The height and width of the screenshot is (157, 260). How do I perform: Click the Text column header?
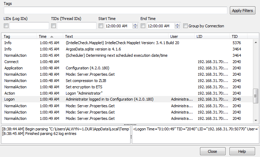(x=116, y=36)
